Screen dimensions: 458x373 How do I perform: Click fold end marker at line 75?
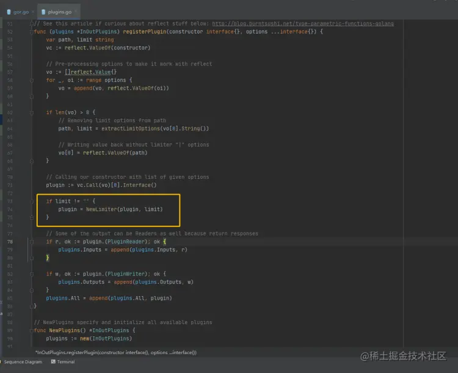point(32,217)
